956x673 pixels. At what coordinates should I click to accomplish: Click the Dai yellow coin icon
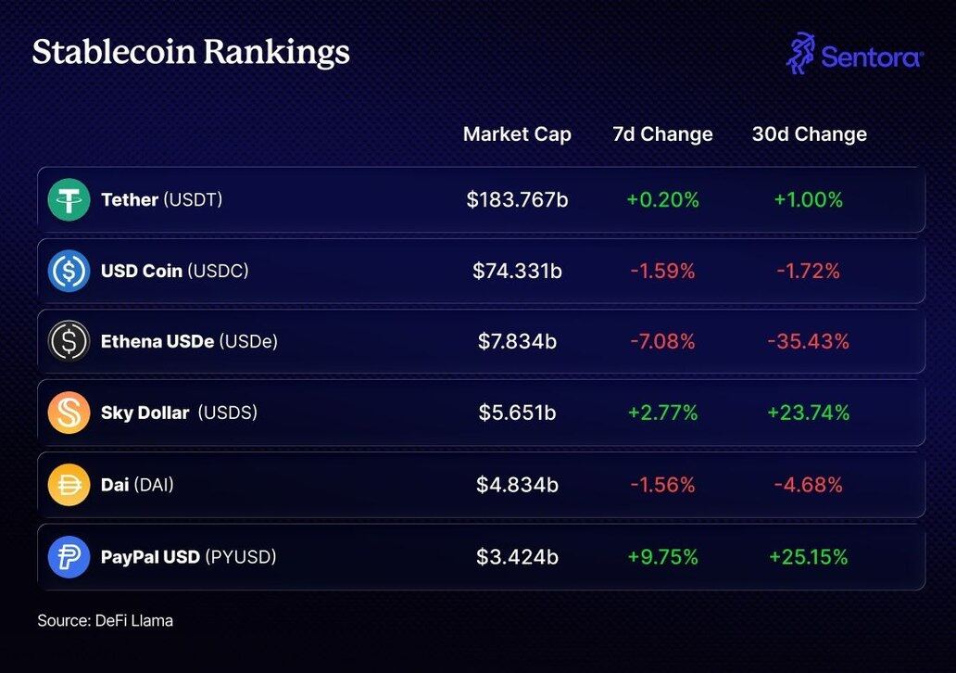click(69, 485)
